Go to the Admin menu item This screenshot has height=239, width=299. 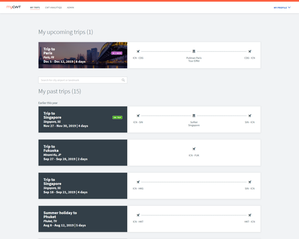(x=70, y=7)
